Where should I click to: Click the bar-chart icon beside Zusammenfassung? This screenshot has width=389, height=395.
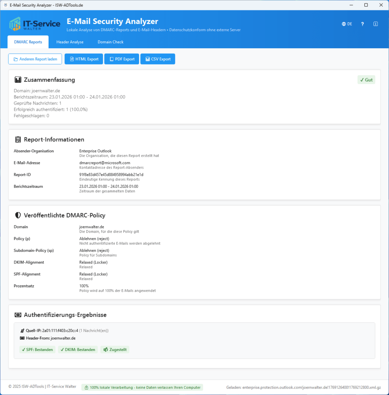[x=18, y=80]
